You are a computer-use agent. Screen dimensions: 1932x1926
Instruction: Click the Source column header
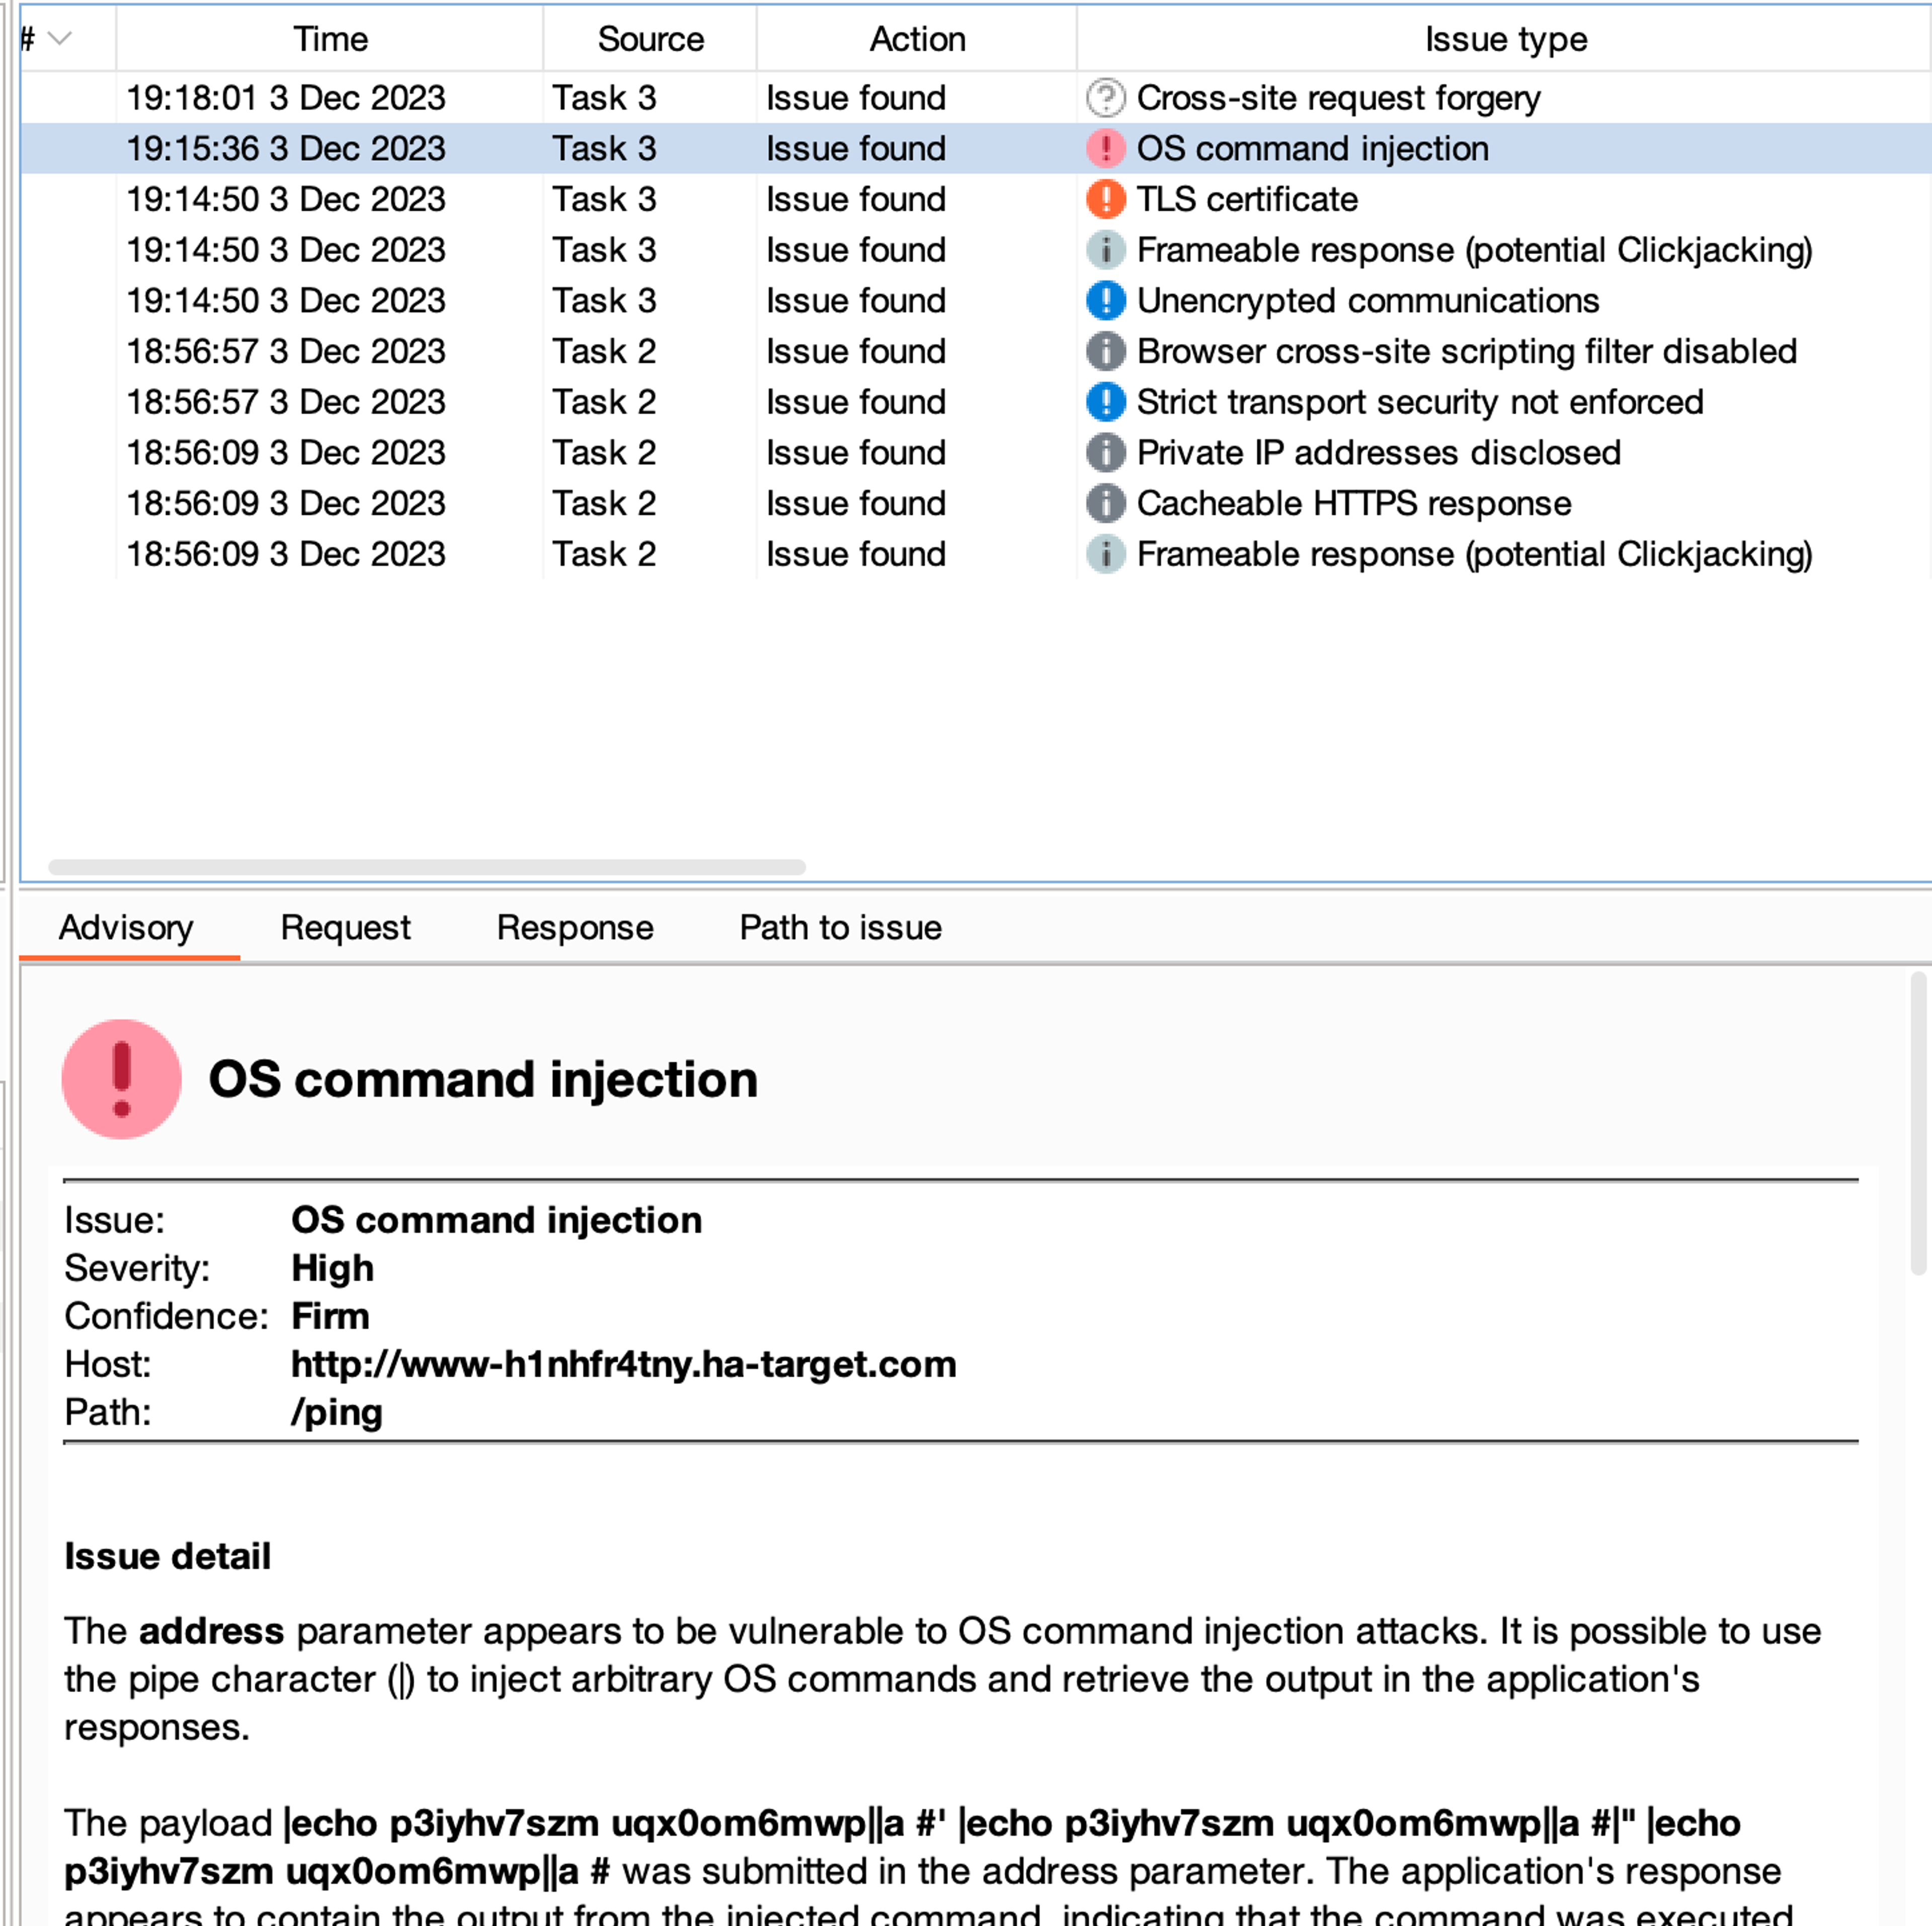point(650,39)
